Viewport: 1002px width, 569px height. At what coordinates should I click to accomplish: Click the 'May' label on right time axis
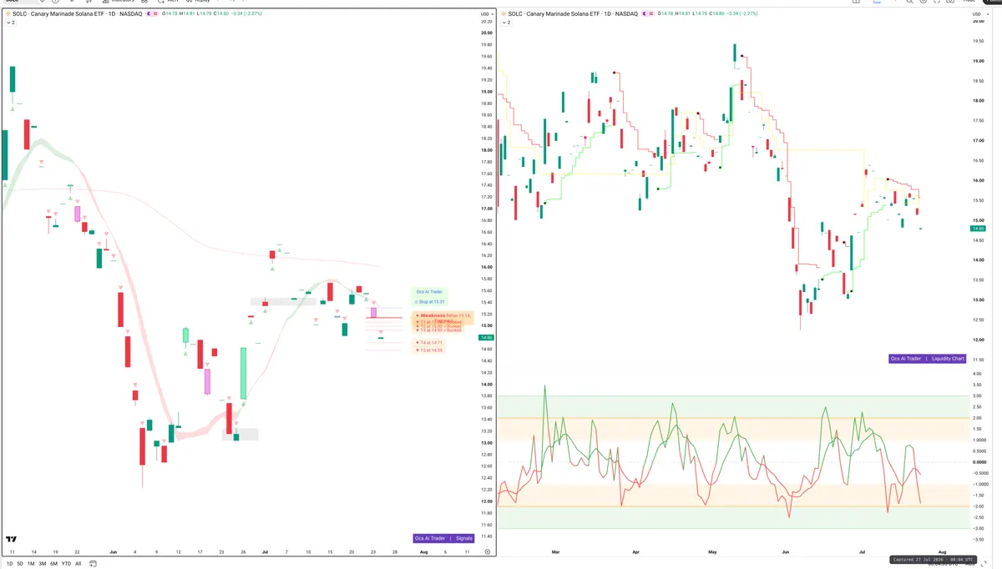coord(712,552)
